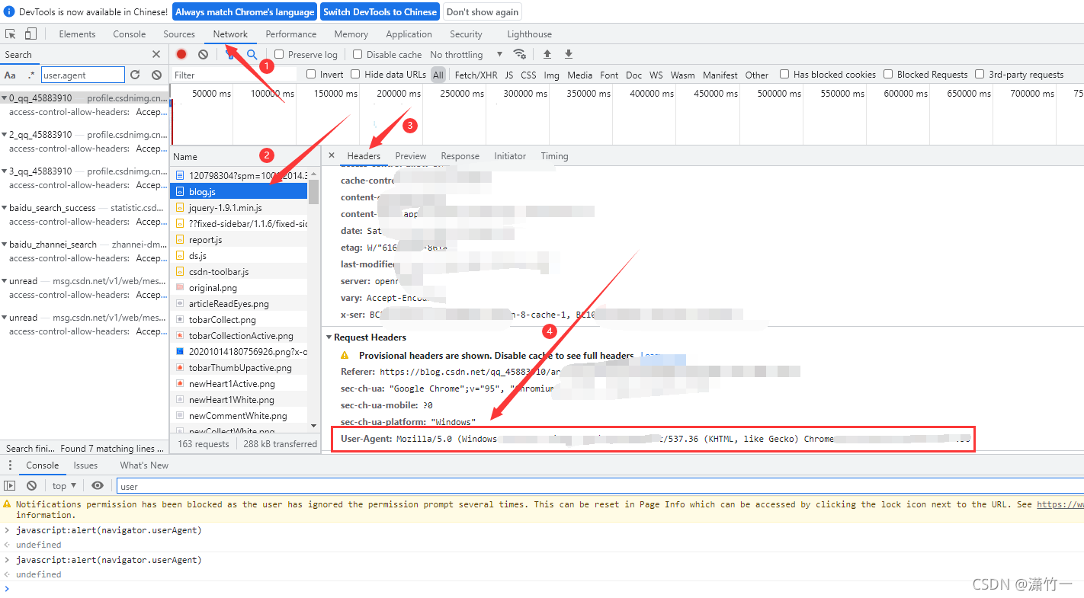Open the 'top' frame context dropdown
Image resolution: width=1084 pixels, height=598 pixels.
coord(64,485)
